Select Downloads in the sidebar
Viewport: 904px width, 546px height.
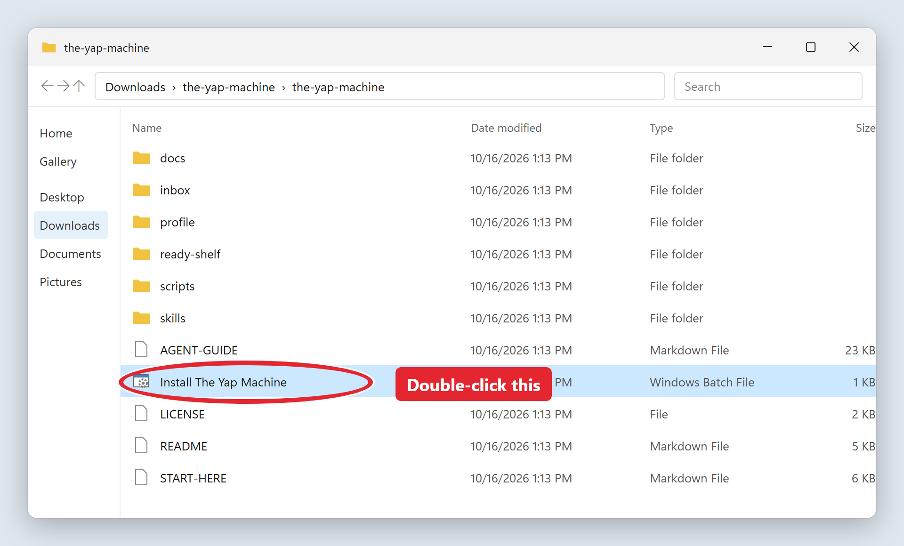pos(71,225)
